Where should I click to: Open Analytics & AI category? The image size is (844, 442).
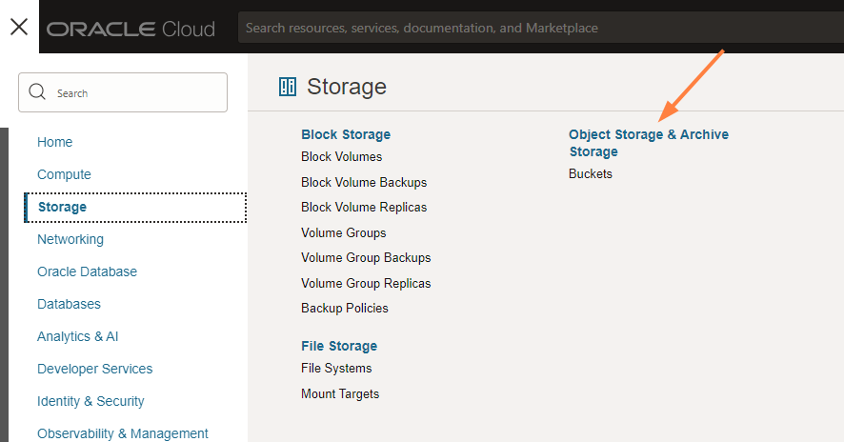(x=77, y=336)
